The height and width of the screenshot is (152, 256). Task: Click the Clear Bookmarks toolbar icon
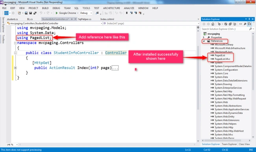click(x=140, y=13)
